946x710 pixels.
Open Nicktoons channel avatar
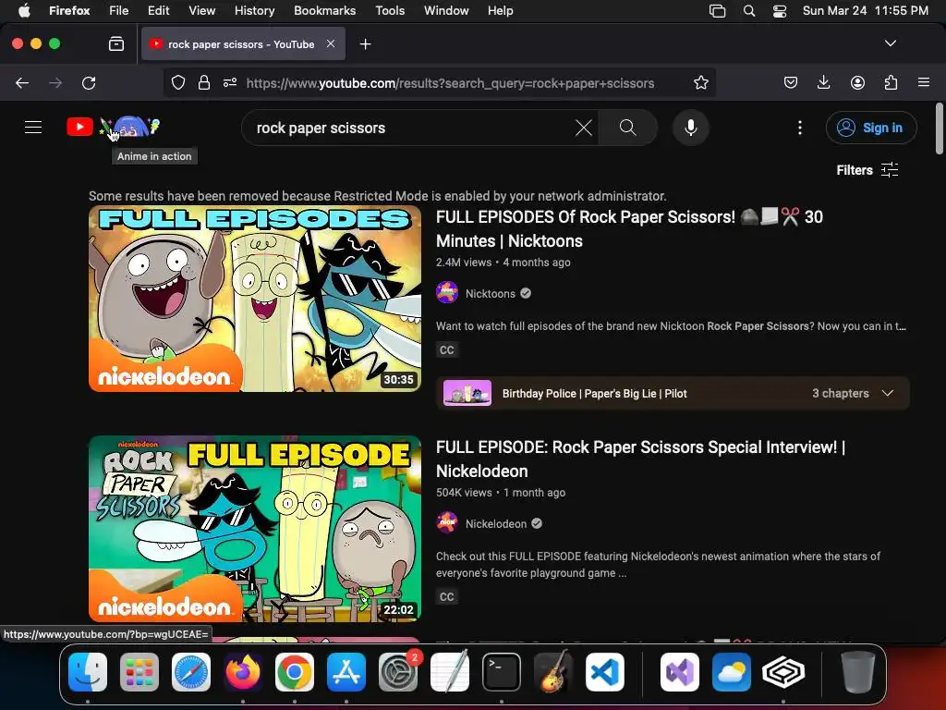pos(447,293)
